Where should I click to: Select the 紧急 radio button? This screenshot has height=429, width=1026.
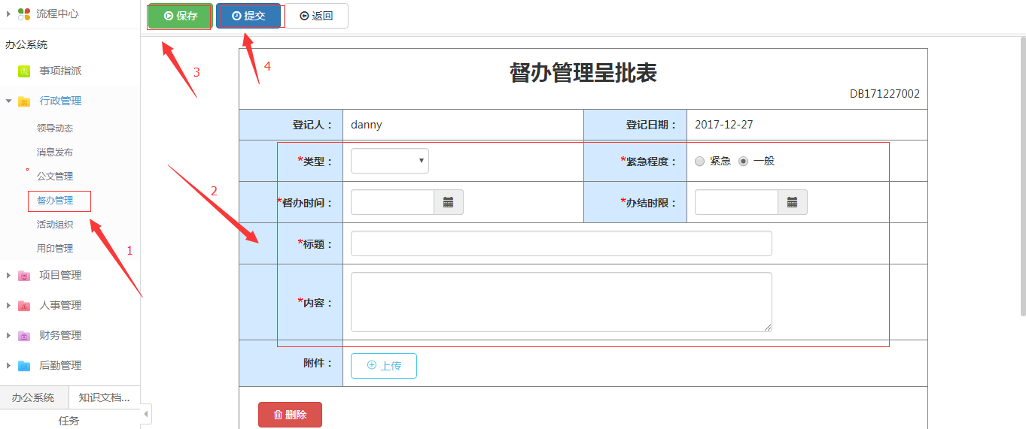[x=700, y=161]
